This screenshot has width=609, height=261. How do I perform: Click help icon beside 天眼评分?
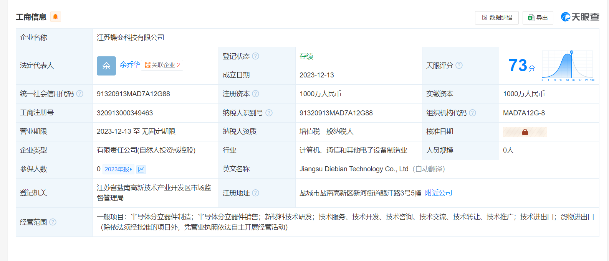(459, 66)
